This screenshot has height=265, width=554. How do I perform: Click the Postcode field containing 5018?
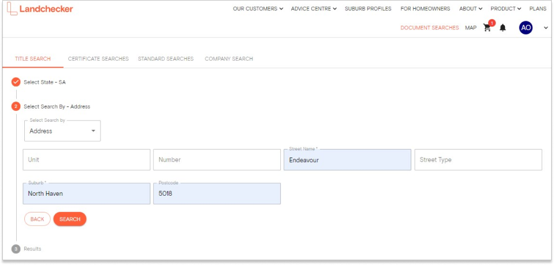217,193
